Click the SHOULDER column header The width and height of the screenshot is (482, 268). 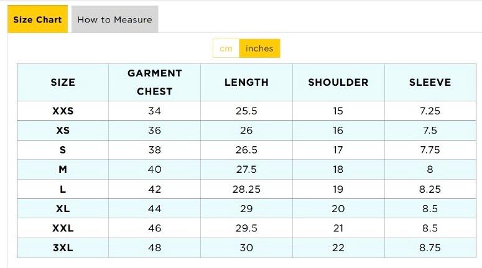pyautogui.click(x=338, y=82)
